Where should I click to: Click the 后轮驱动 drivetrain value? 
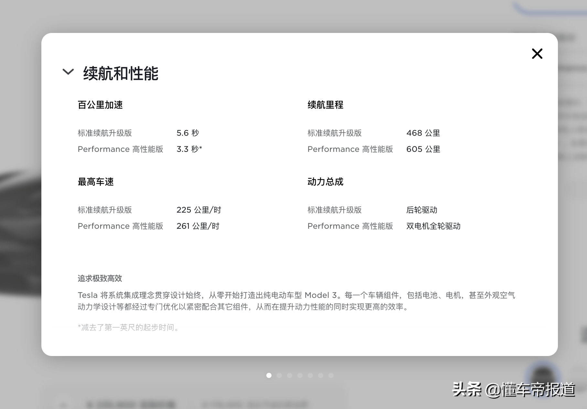point(422,210)
